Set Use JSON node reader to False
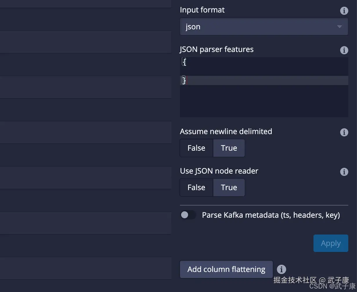 pyautogui.click(x=196, y=188)
